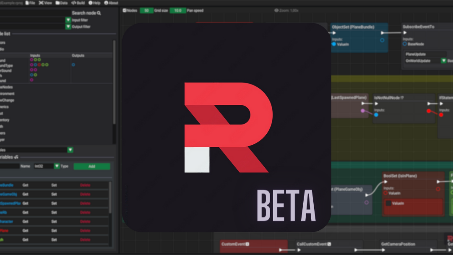Open the Output filter dropdown

point(68,26)
